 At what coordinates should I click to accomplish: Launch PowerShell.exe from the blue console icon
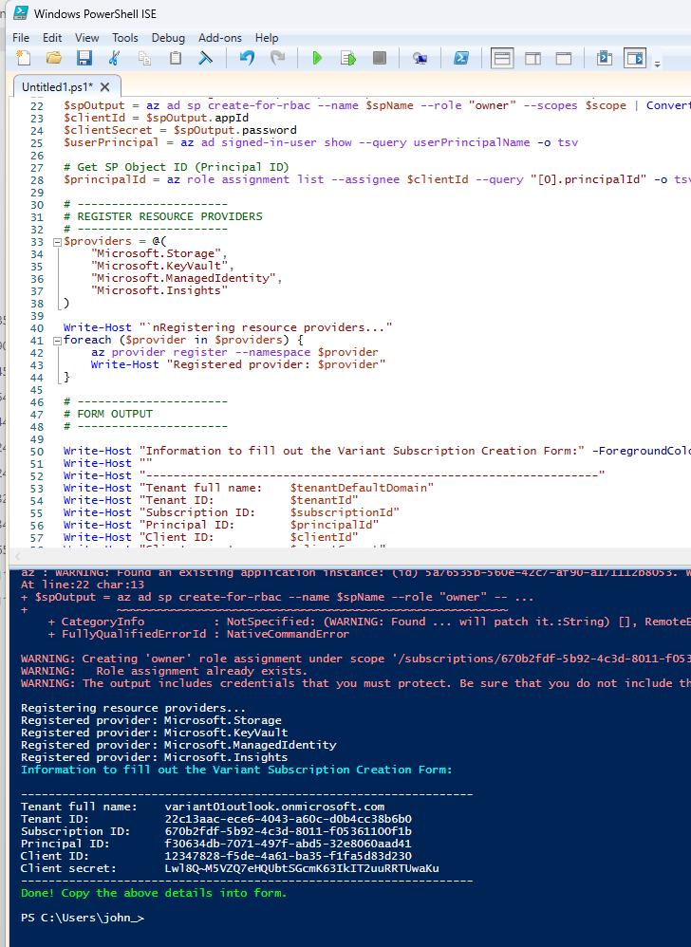461,58
